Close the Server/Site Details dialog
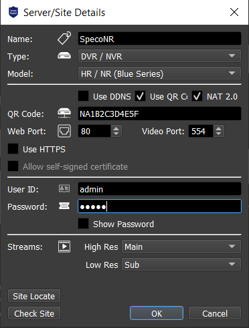The width and height of the screenshot is (249, 328). (x=234, y=12)
